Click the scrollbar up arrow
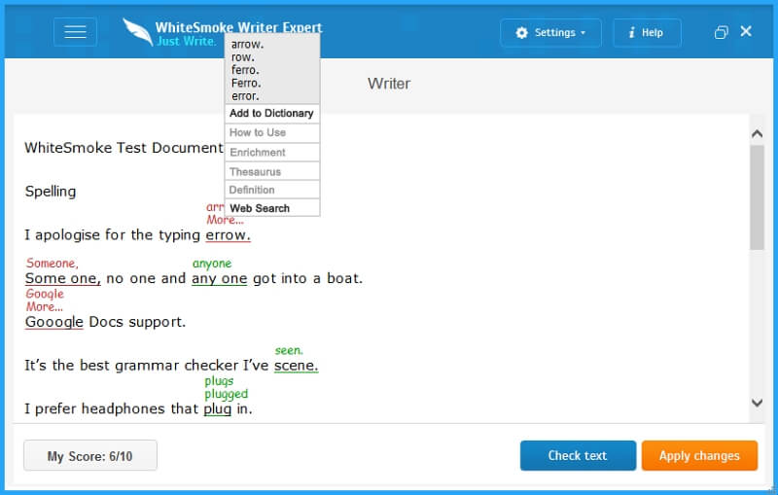 (757, 133)
